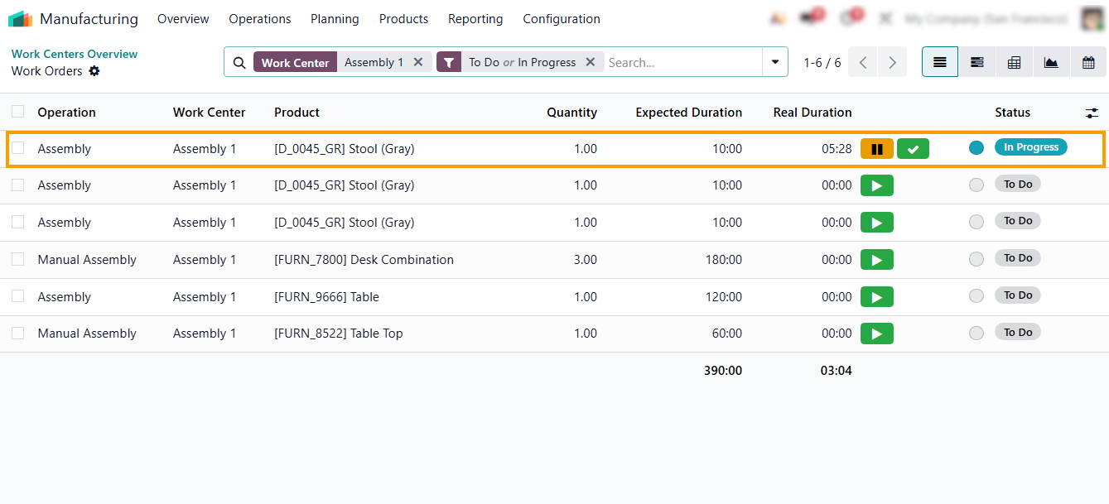The image size is (1109, 504).
Task: Click the Work Orders gear icon
Action: 94,71
